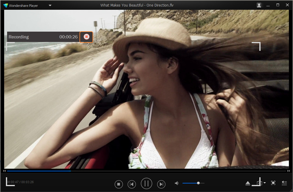This screenshot has width=293, height=192.
Task: Click the Recording label
Action: click(x=19, y=37)
